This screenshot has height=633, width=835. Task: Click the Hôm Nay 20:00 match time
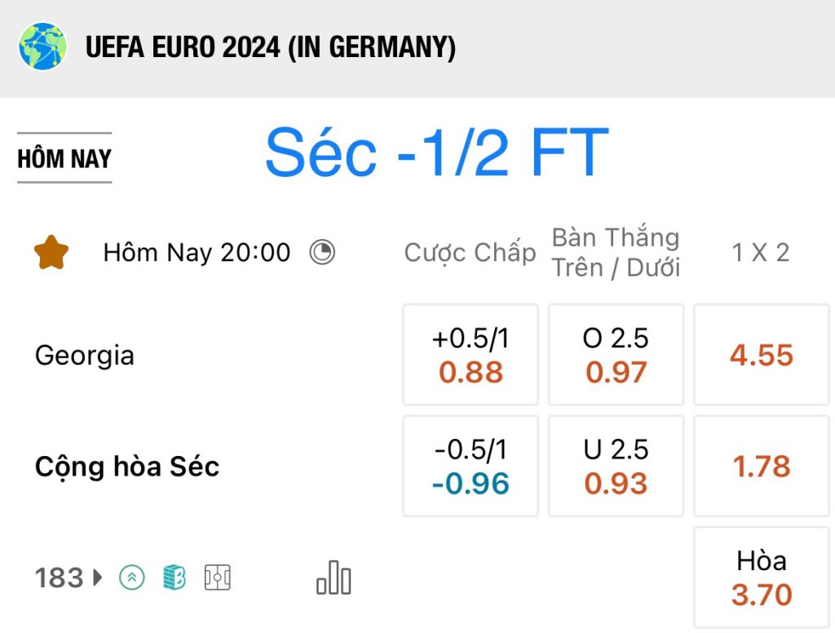click(x=197, y=253)
